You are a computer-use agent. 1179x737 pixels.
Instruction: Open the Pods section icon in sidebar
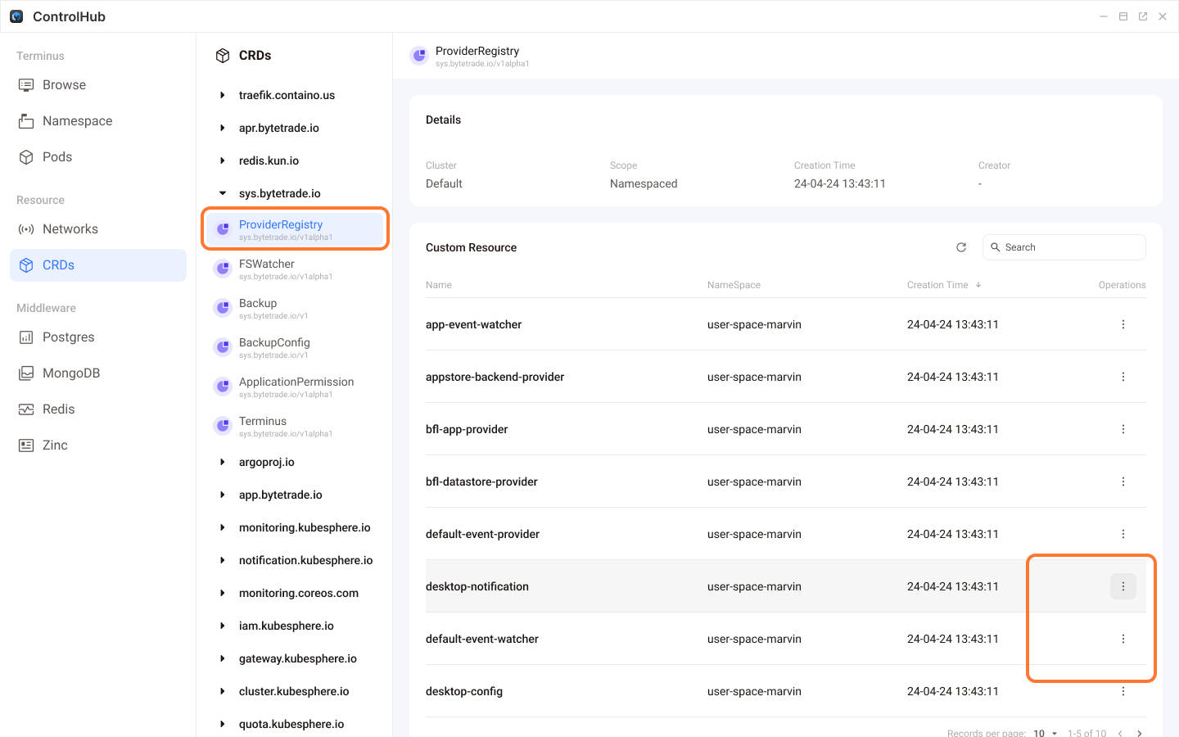pyautogui.click(x=27, y=157)
